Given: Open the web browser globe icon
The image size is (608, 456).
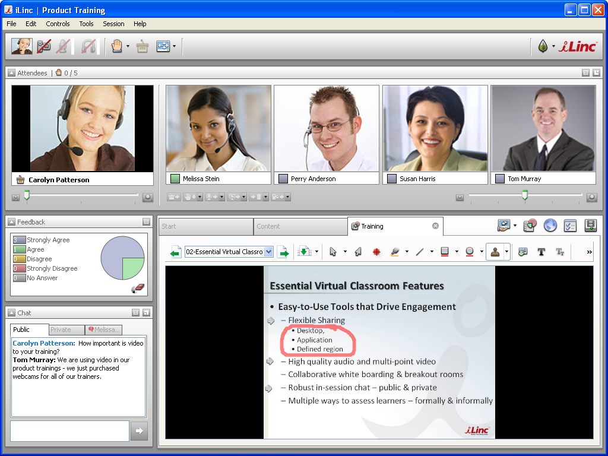Looking at the screenshot, I should 550,226.
